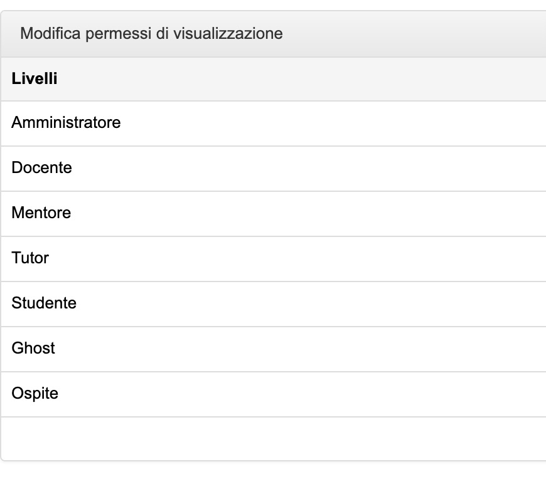This screenshot has height=494, width=546.
Task: Select the Ospite level row
Action: [273, 394]
